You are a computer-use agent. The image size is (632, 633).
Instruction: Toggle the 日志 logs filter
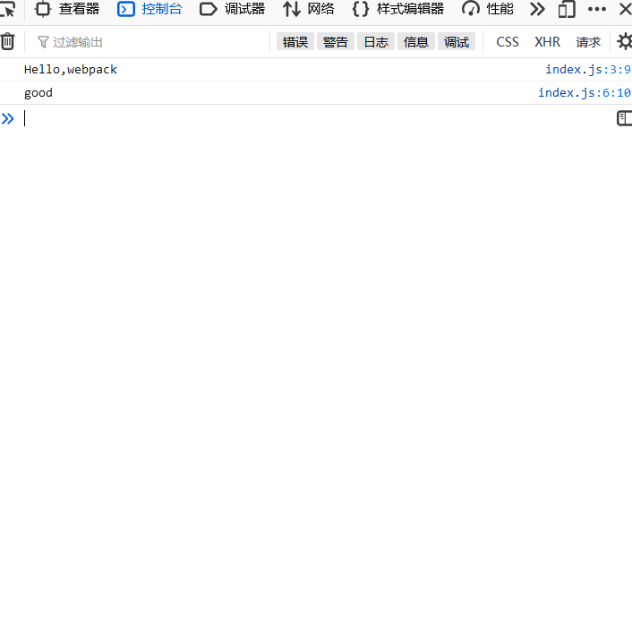pyautogui.click(x=376, y=41)
